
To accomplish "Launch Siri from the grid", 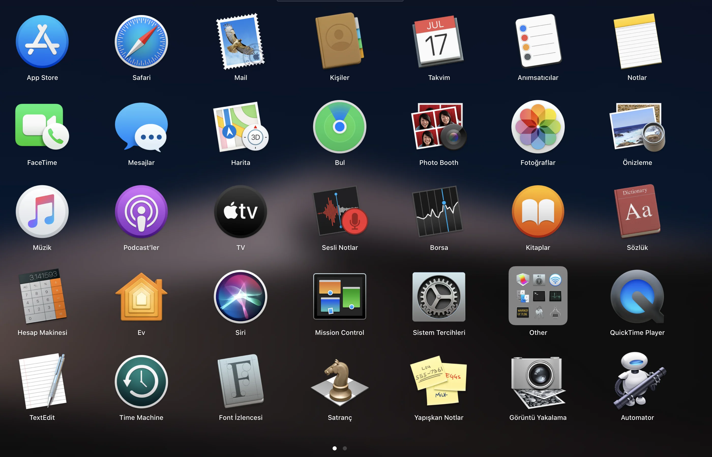I will point(241,296).
